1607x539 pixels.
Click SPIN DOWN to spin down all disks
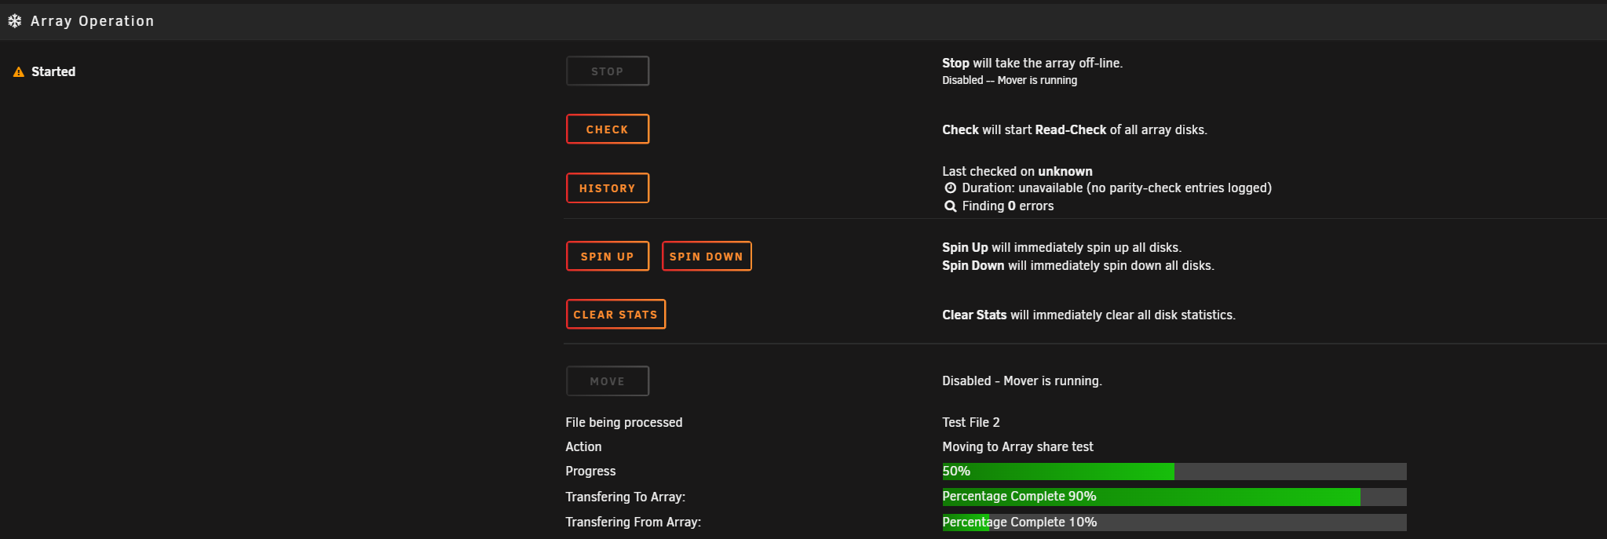[707, 257]
